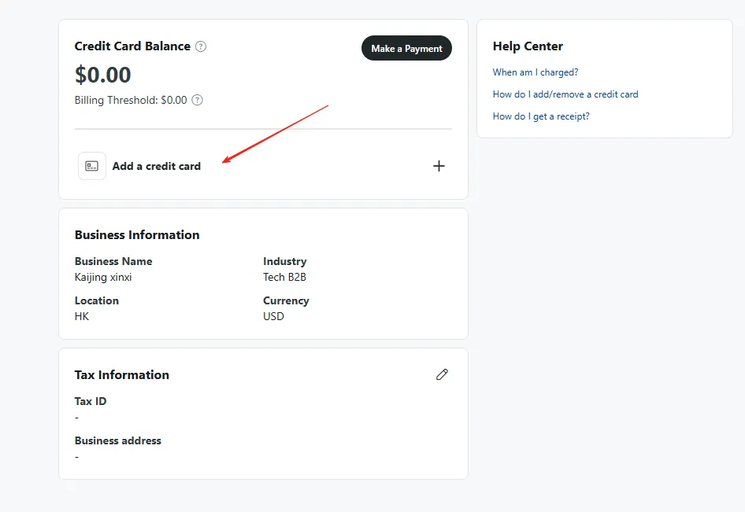The height and width of the screenshot is (512, 745).
Task: Click the Tax ID field label
Action: click(x=91, y=401)
